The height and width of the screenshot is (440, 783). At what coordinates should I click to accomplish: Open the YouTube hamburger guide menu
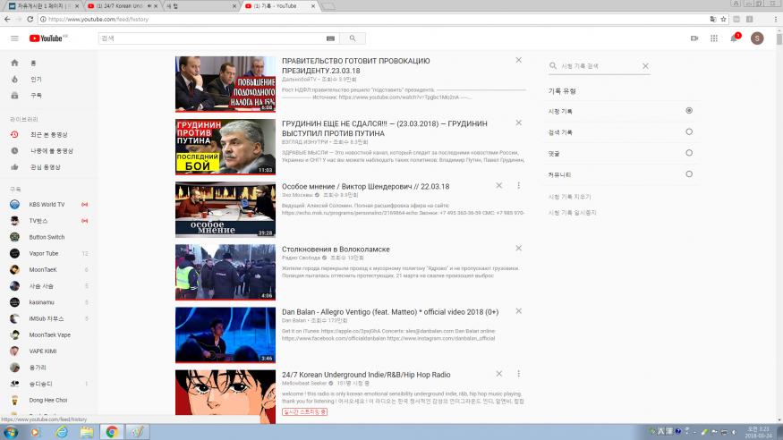tap(14, 38)
